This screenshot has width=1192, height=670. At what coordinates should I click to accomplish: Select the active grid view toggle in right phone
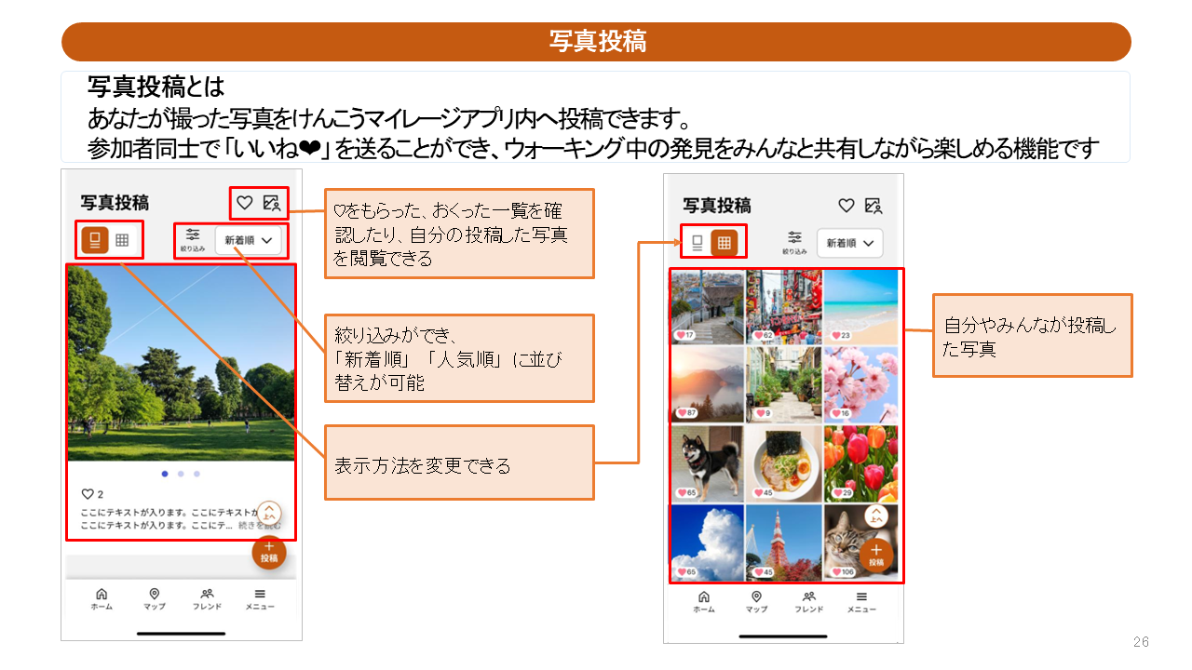pyautogui.click(x=724, y=243)
